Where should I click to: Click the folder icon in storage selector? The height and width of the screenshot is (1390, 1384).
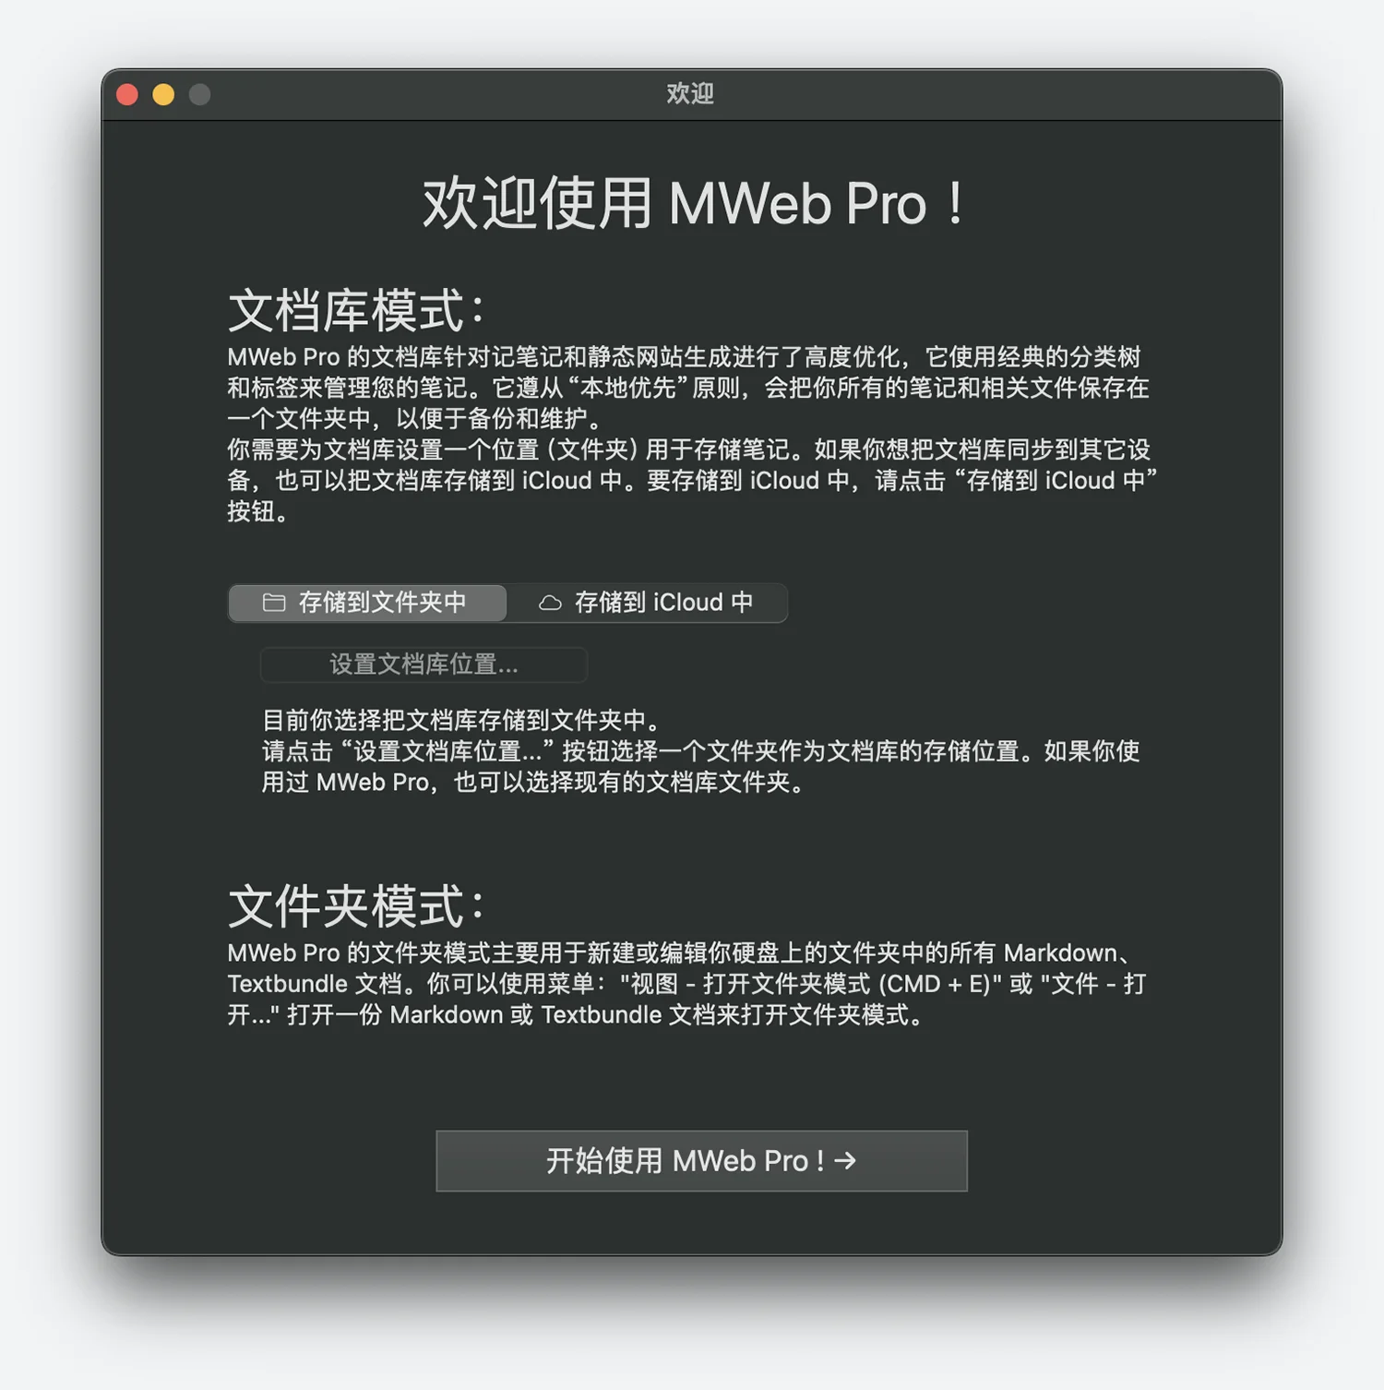click(x=274, y=603)
